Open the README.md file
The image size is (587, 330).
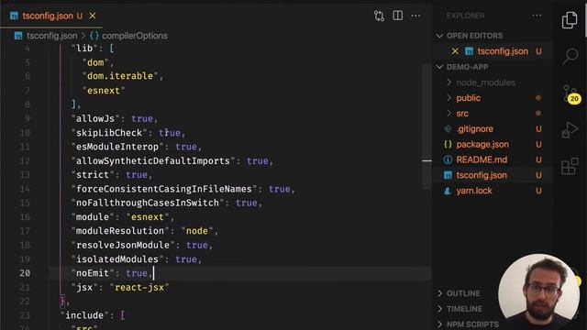(x=482, y=159)
